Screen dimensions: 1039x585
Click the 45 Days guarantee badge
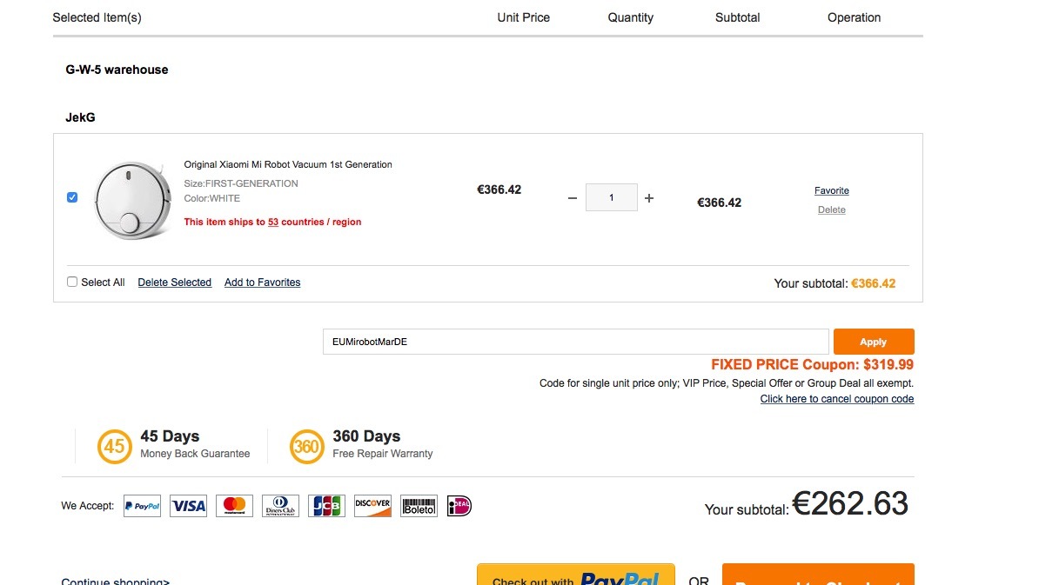click(x=115, y=447)
